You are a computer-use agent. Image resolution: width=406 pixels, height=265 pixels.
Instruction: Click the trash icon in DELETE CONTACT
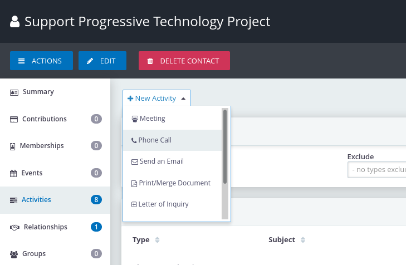pyautogui.click(x=150, y=61)
